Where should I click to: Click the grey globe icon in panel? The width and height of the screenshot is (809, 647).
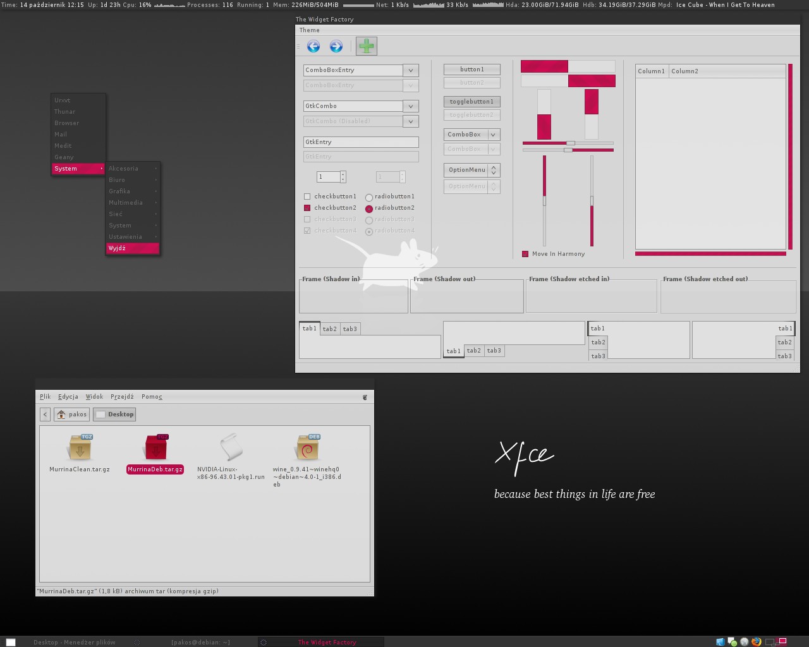coord(745,642)
